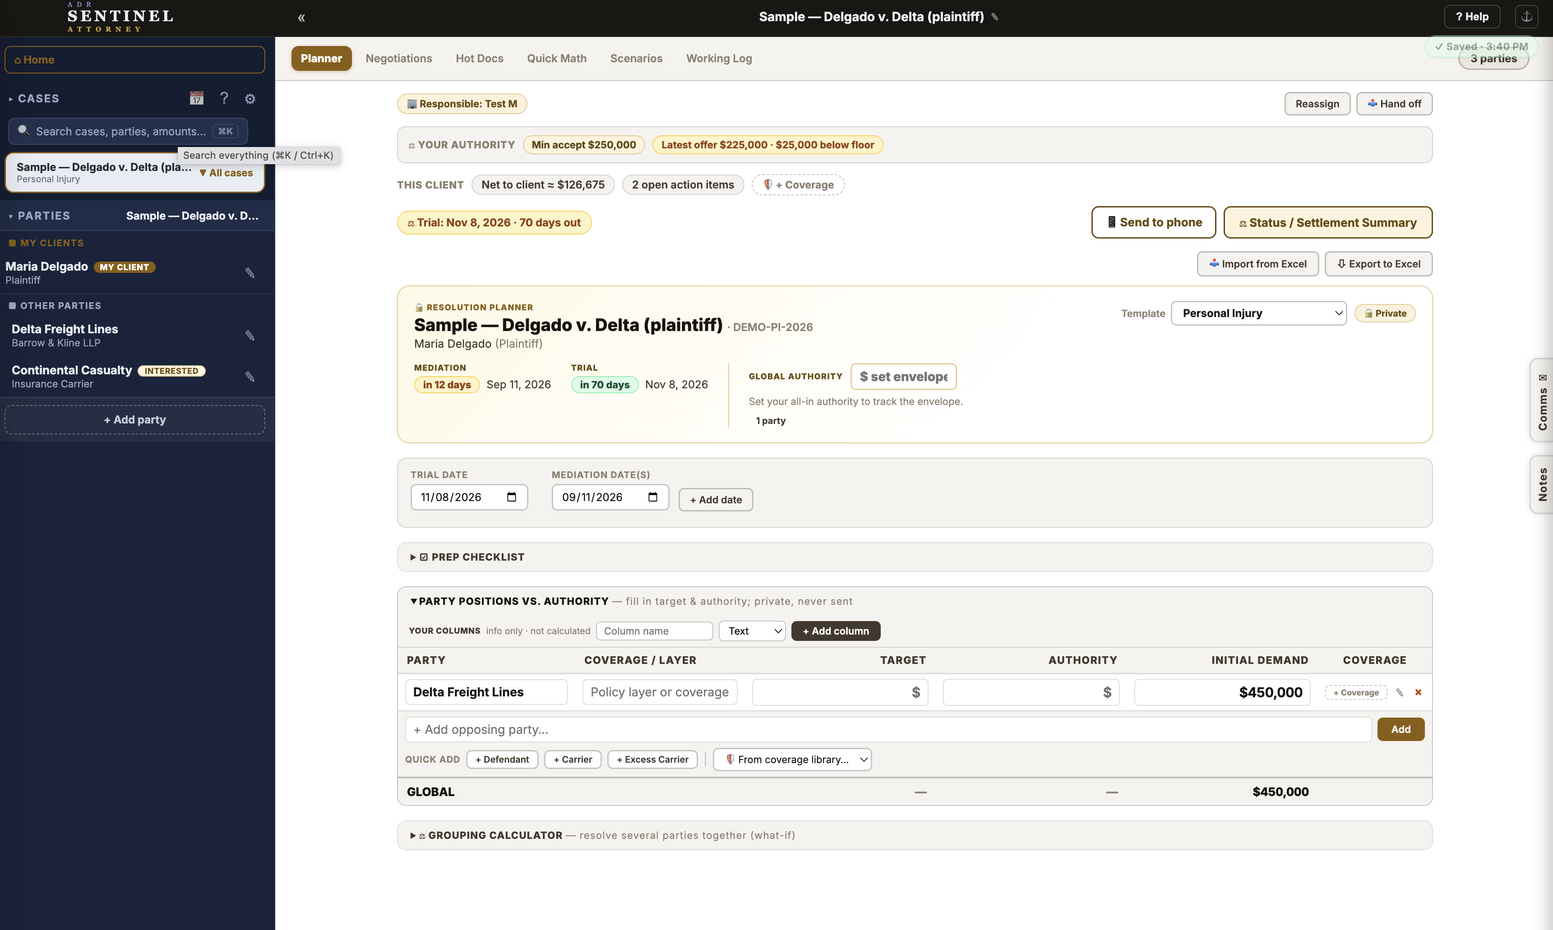Click + Coverage in the Delta Freight row
Screen dimensions: 1553x930
pos(1355,692)
